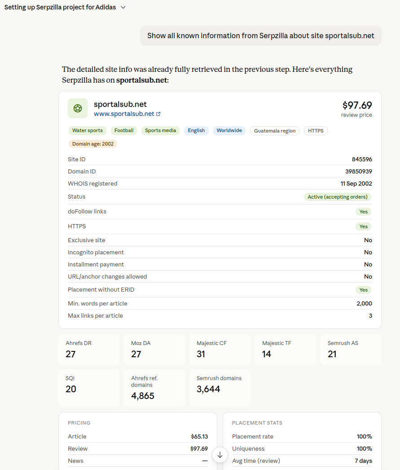Click the Guatemala region tag
This screenshot has height=470, width=400.
tap(275, 131)
